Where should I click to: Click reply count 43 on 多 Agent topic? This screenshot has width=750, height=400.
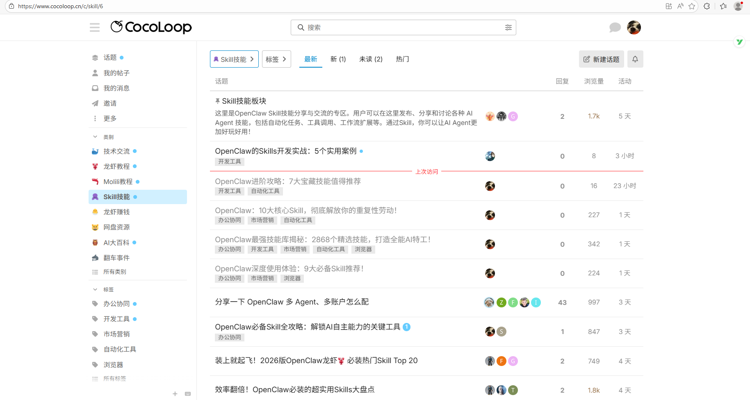pos(562,302)
